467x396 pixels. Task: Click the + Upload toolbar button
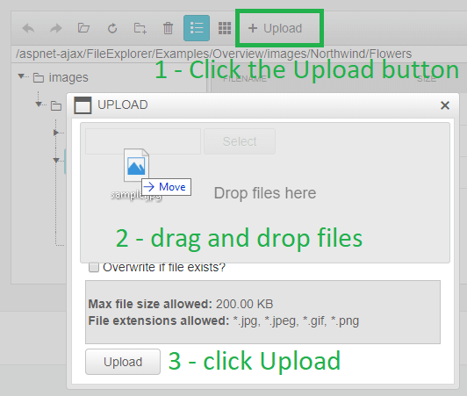(276, 28)
